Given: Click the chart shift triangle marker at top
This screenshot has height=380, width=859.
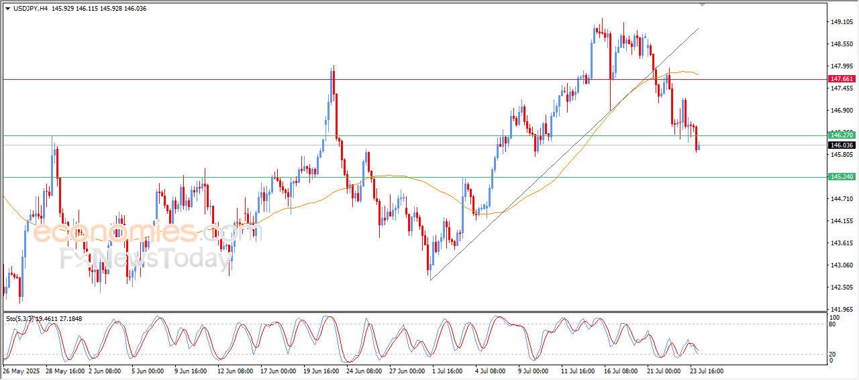Looking at the screenshot, I should [702, 5].
